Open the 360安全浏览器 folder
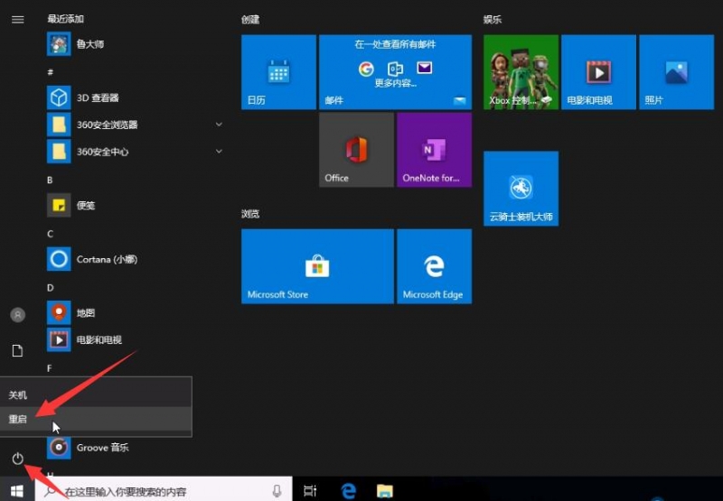The image size is (723, 501). point(134,125)
